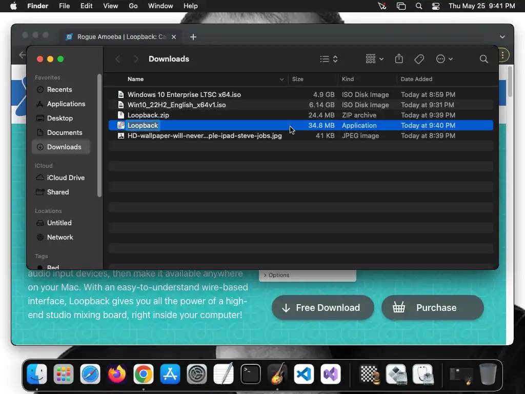Open GarageBand from the Dock
The height and width of the screenshot is (394, 525).
tap(277, 374)
